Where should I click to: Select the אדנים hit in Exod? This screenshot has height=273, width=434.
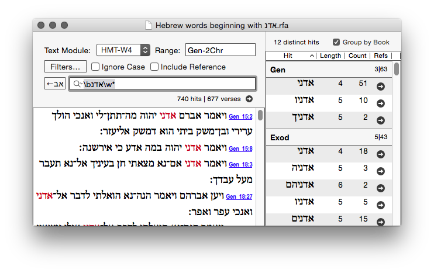click(x=303, y=219)
